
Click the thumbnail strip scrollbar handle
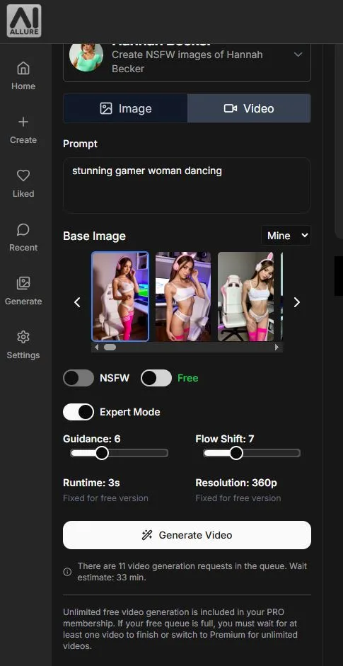[110, 347]
